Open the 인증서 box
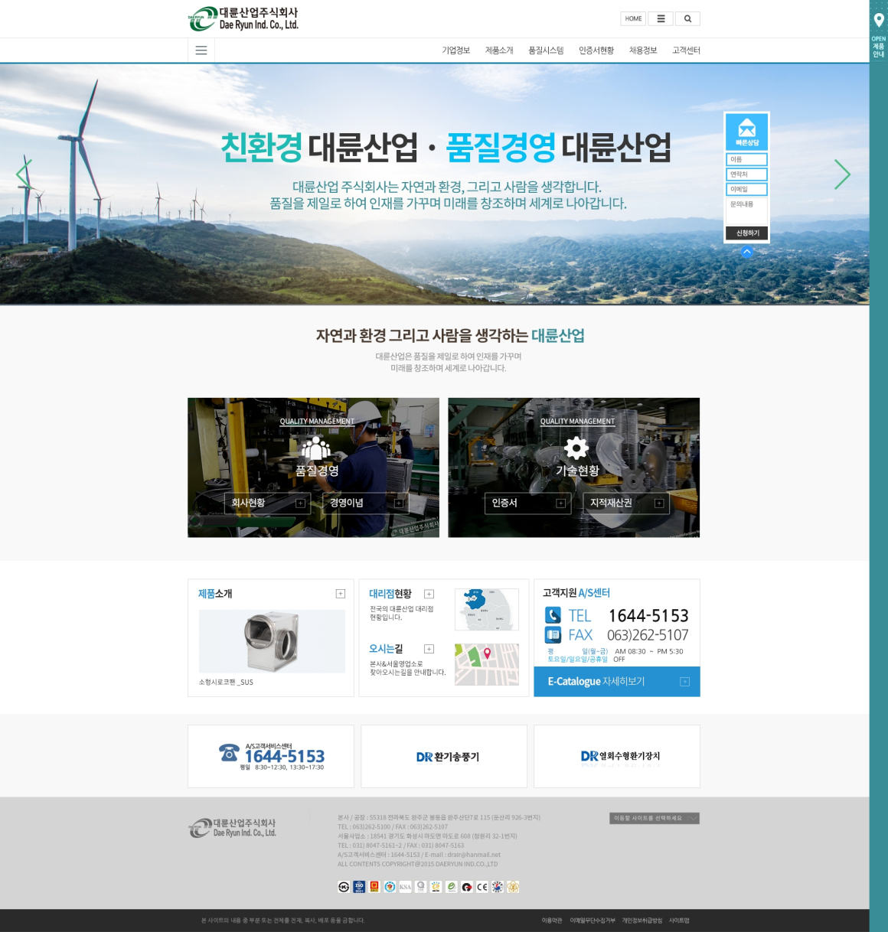This screenshot has height=932, width=888. click(527, 503)
